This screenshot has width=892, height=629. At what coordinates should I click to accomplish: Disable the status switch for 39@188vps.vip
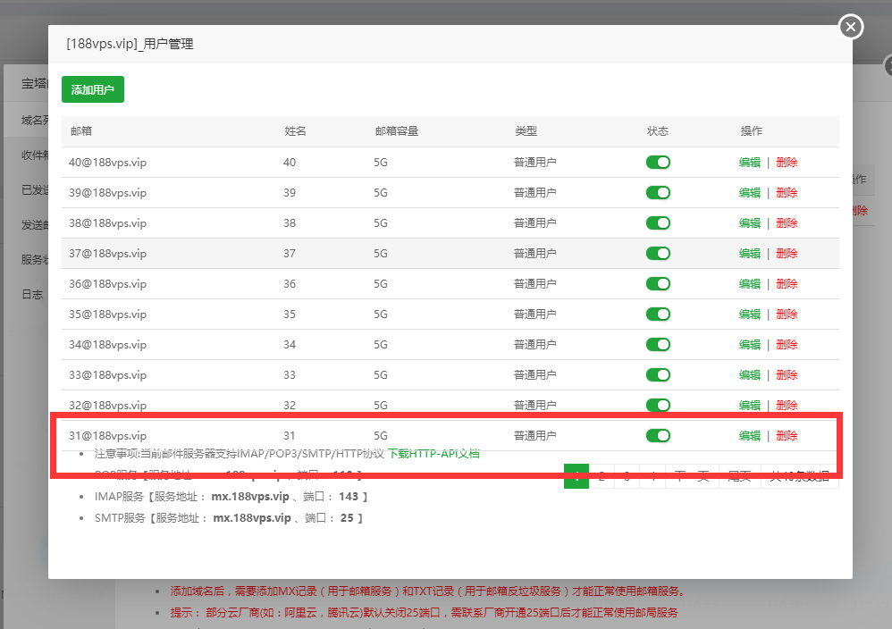pos(658,192)
